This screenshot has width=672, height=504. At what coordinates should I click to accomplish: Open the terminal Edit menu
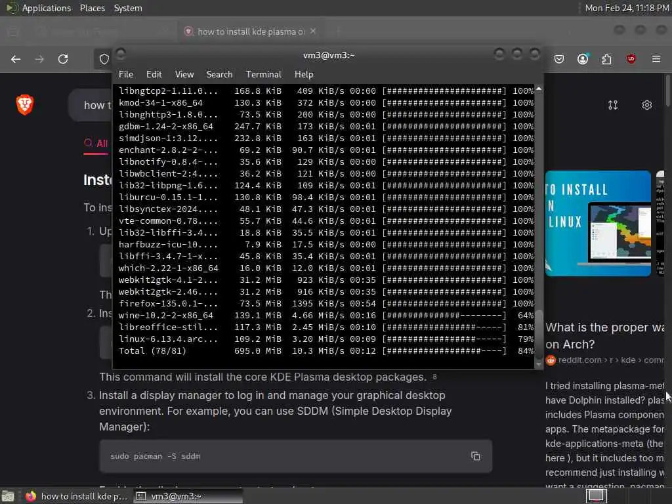(154, 75)
